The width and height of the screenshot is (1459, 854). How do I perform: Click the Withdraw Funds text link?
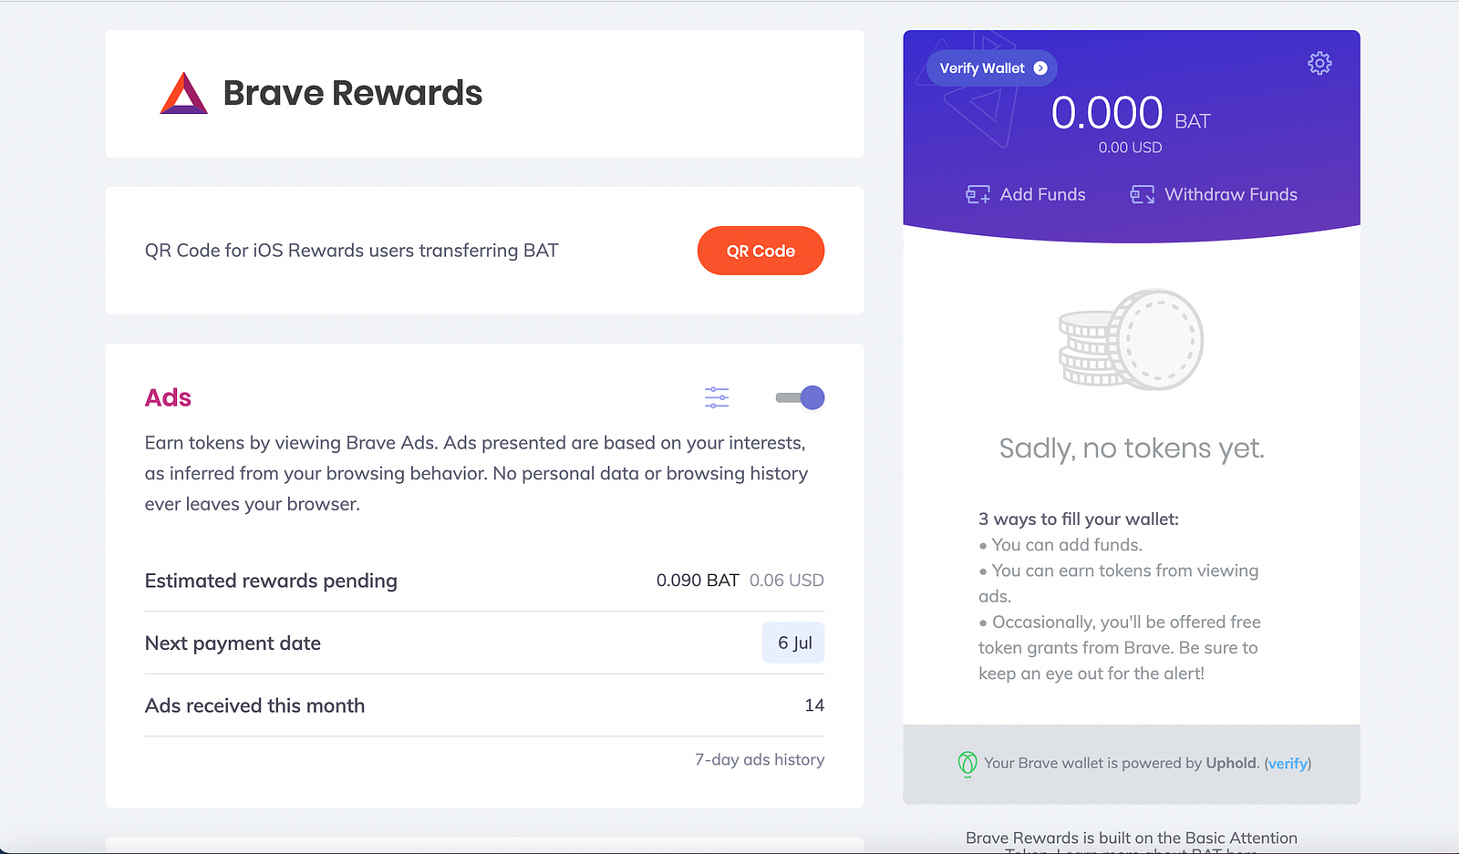tap(1231, 194)
